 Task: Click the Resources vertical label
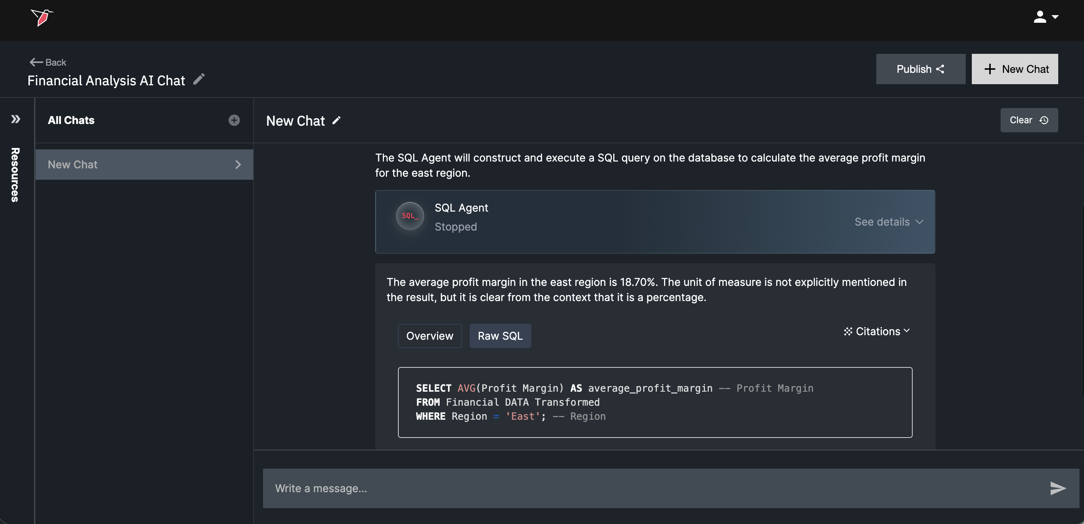pos(15,175)
